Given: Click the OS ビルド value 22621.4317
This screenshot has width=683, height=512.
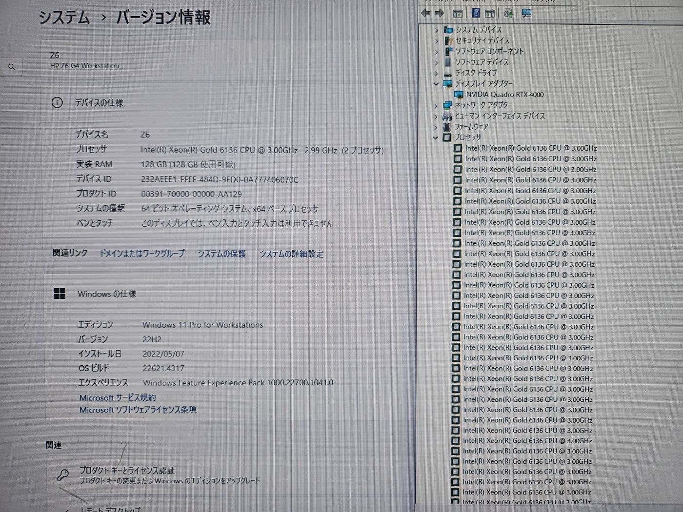Looking at the screenshot, I should click(163, 368).
